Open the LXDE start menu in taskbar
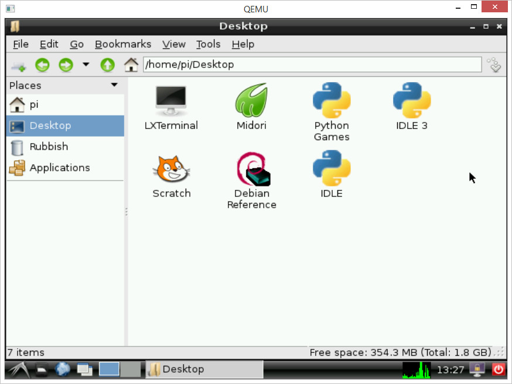Viewport: 512px width, 384px height. [19, 369]
